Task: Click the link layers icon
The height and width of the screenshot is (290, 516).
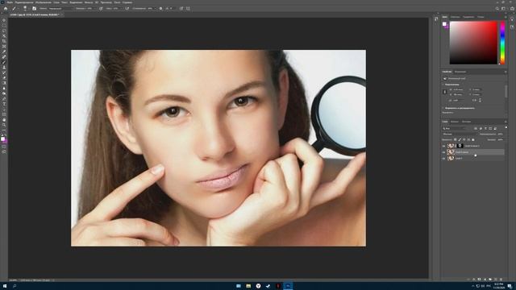Action: click(x=468, y=280)
